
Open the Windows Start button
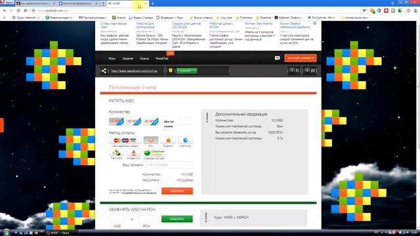pos(6,232)
